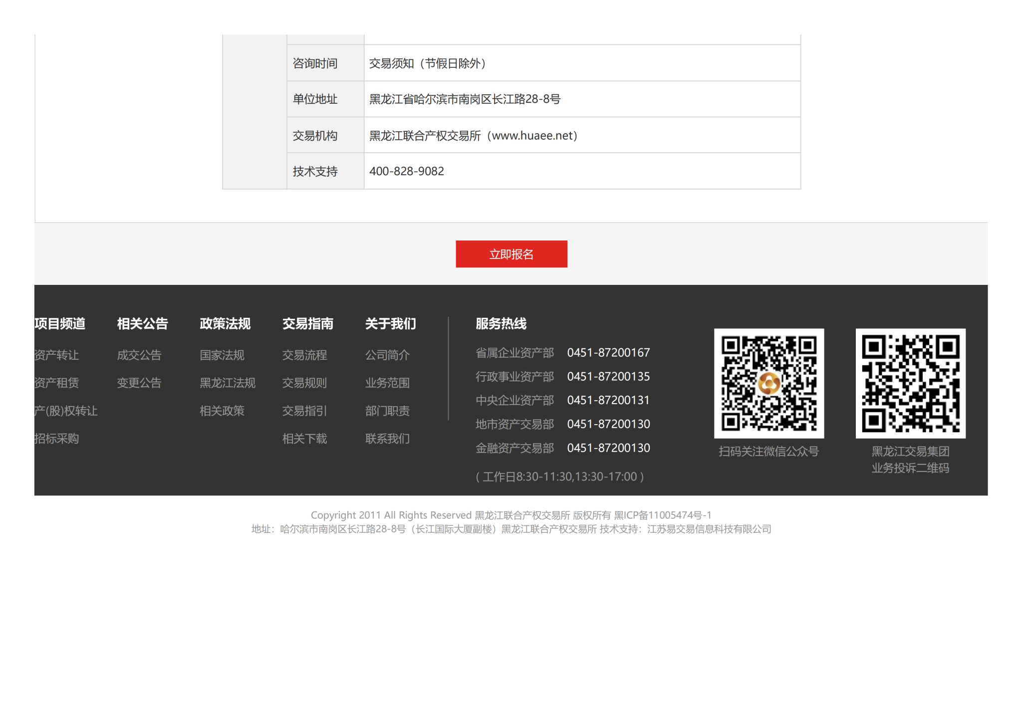Open 黑龙江法规 regulations page
This screenshot has height=722, width=1022.
(228, 383)
